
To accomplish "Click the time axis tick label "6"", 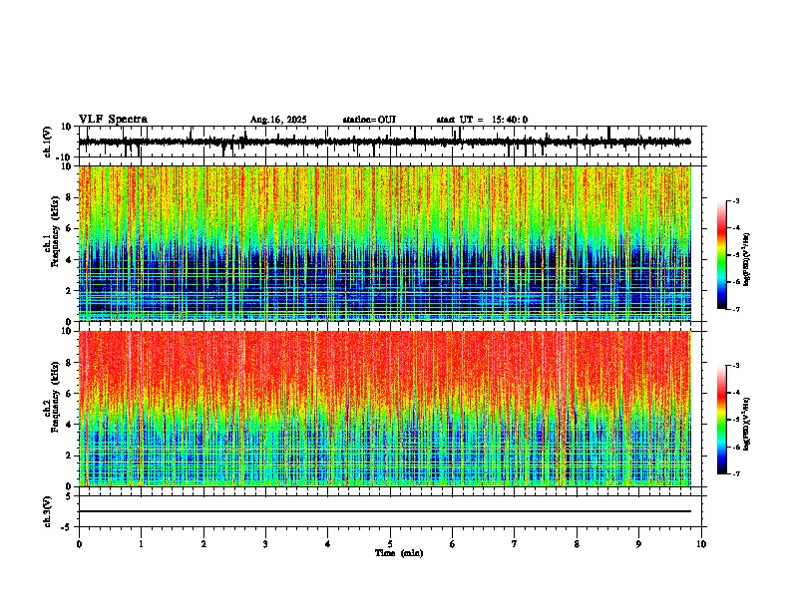I will [453, 544].
